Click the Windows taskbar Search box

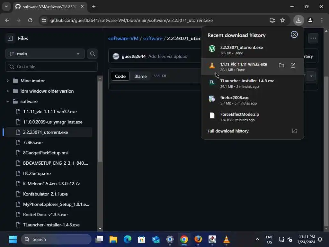56,239
